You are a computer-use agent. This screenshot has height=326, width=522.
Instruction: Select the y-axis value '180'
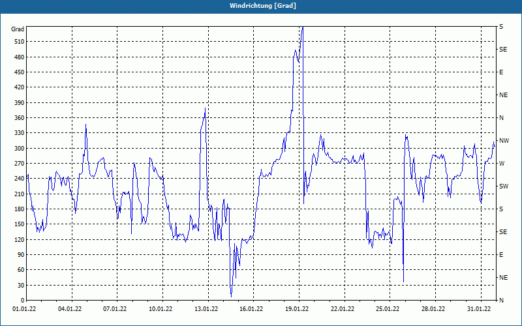click(x=20, y=209)
